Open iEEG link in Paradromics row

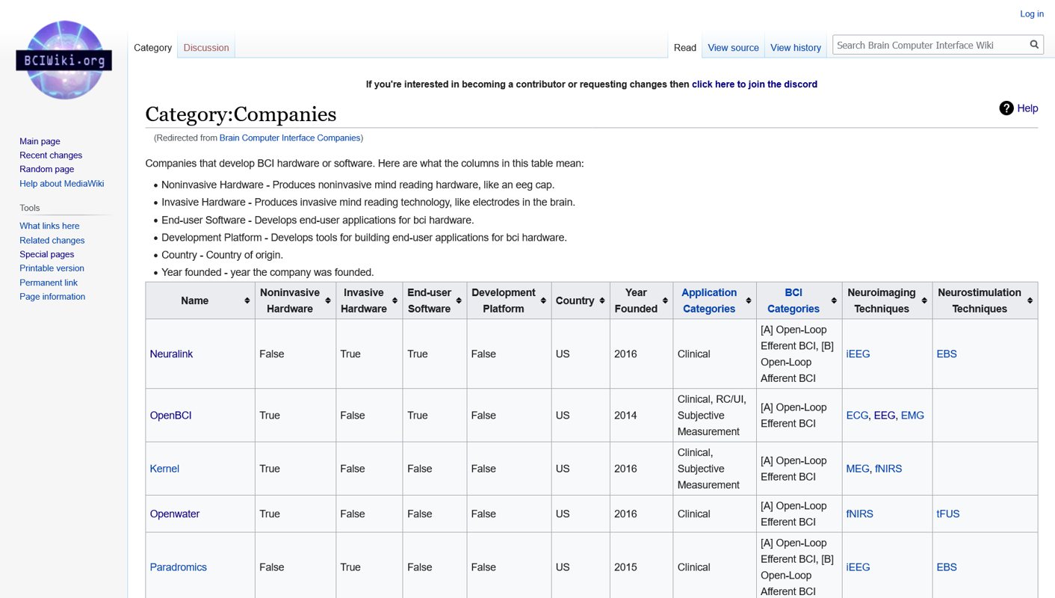coord(858,567)
